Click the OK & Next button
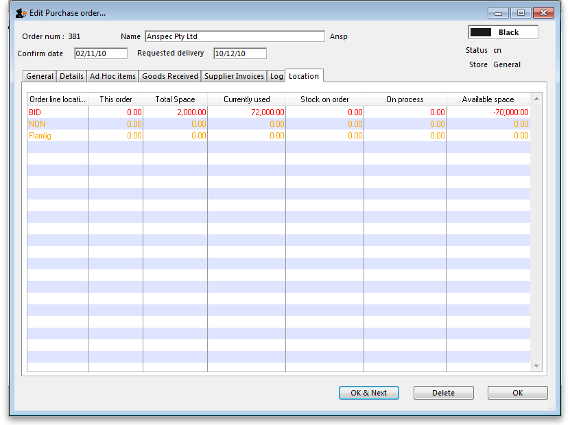The height and width of the screenshot is (425, 570). coord(368,393)
